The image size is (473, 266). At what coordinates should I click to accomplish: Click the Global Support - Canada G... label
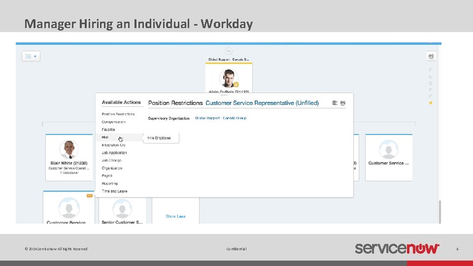(229, 60)
